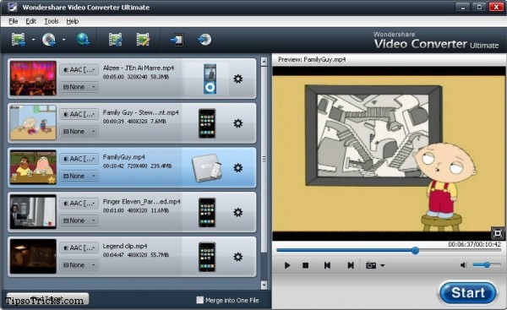507x310 pixels.
Task: Open subtitle None dropdown for FamilyGuy.mp4
Action: [x=79, y=177]
